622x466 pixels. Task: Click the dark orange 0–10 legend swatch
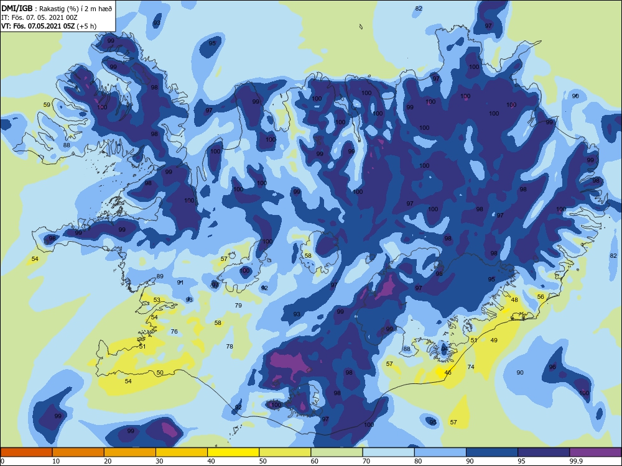[27, 452]
